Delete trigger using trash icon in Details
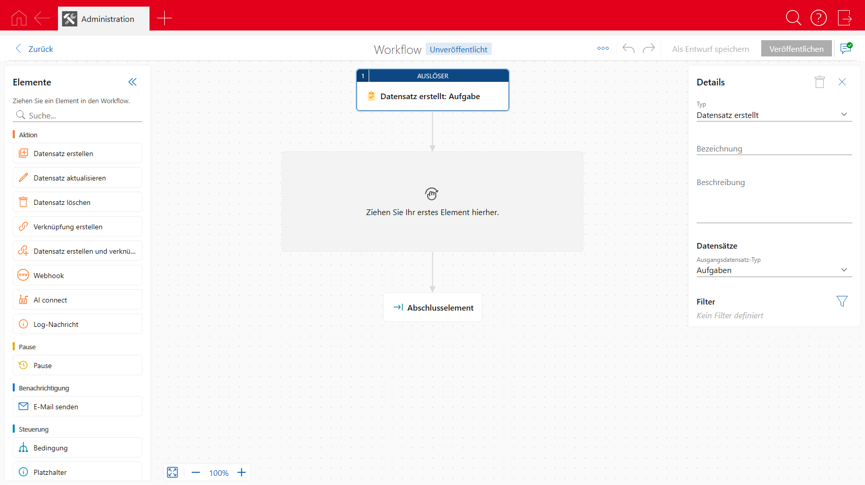Viewport: 865px width, 485px height. tap(819, 82)
